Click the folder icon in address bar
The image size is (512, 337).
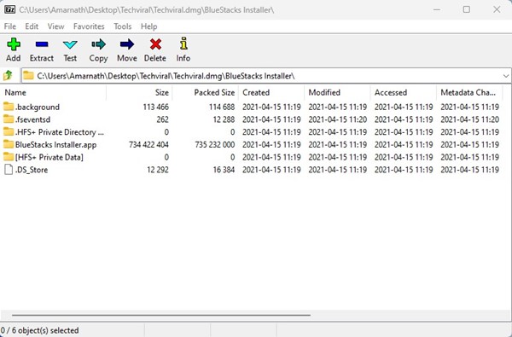click(29, 76)
